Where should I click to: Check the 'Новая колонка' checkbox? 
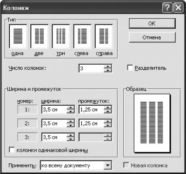pos(126,165)
